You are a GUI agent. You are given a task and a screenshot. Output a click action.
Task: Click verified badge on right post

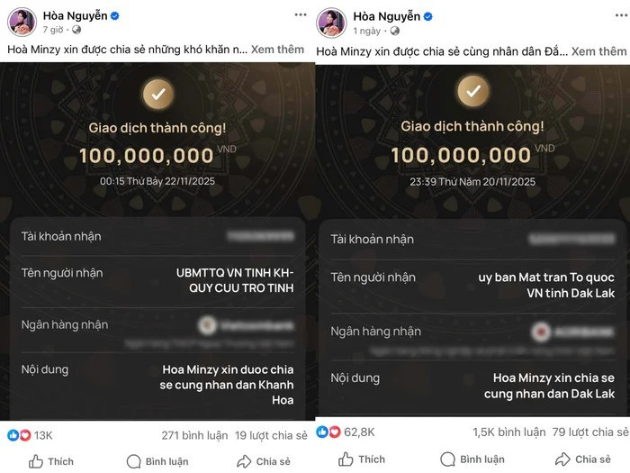(x=428, y=16)
